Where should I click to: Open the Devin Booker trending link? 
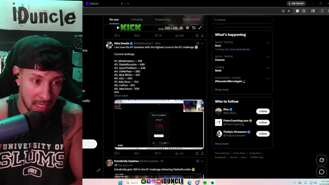click(243, 49)
